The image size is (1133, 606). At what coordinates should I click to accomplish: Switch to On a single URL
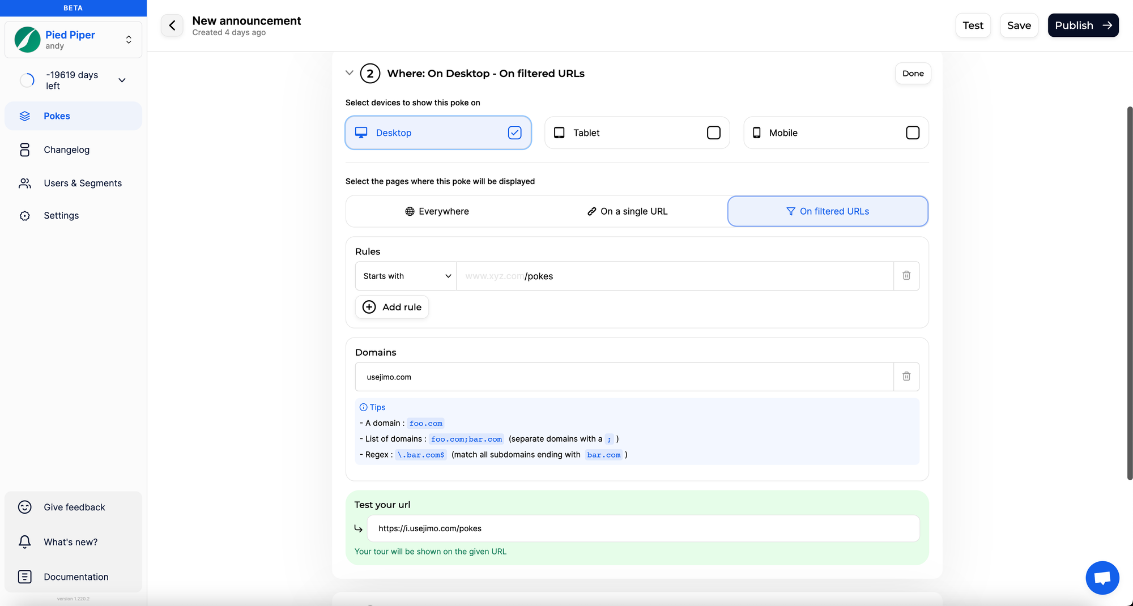point(628,211)
